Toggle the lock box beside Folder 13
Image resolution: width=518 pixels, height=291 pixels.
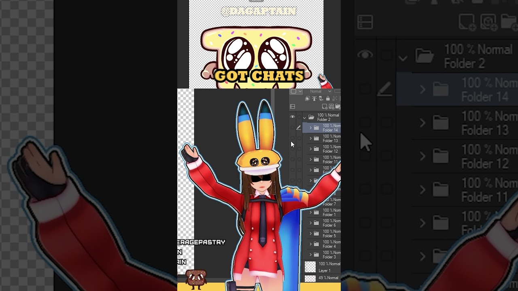coord(299,138)
